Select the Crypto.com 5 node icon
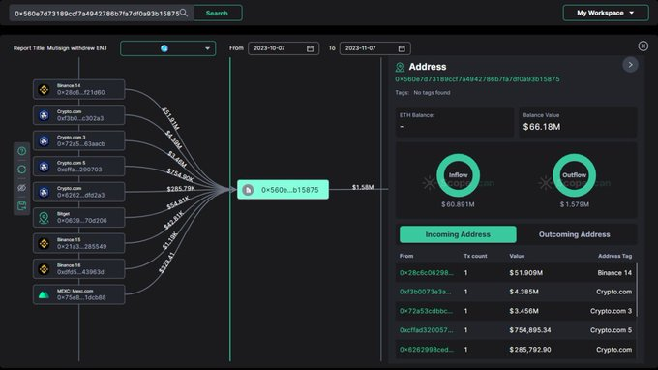Viewport: 658px width, 370px height. (x=44, y=167)
